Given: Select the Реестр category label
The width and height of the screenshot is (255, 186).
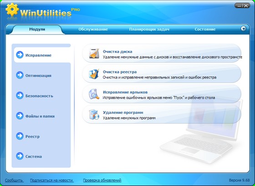Looking at the screenshot, I should click(32, 137).
